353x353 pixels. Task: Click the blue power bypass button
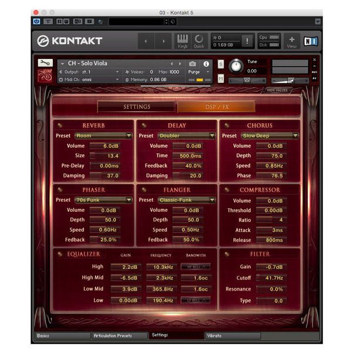click(x=36, y=22)
